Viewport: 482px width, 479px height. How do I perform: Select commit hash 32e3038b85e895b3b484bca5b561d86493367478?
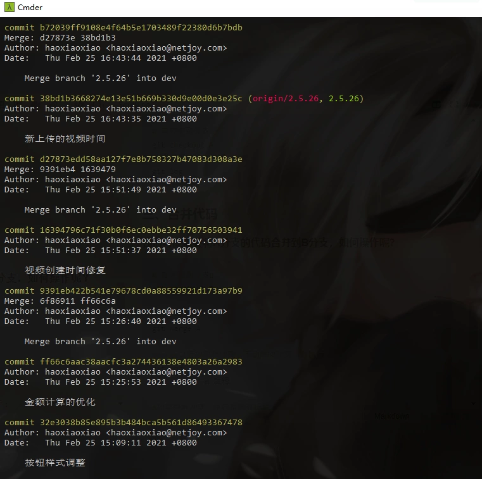(x=141, y=423)
